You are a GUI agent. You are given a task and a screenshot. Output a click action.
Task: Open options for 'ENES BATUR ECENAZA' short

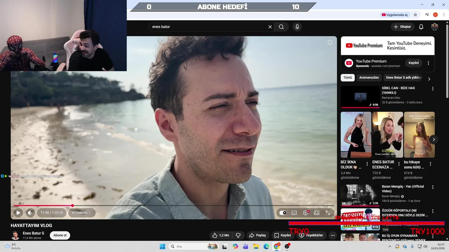tap(399, 164)
